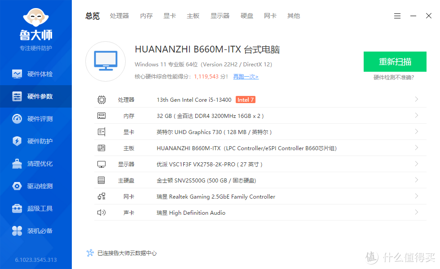Open 硬件评测 benchmark section
The height and width of the screenshot is (269, 440).
36,119
